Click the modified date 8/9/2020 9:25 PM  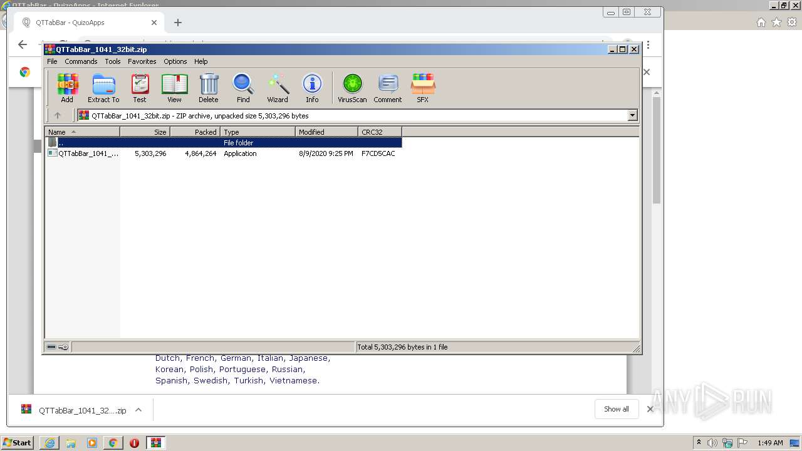pos(326,153)
